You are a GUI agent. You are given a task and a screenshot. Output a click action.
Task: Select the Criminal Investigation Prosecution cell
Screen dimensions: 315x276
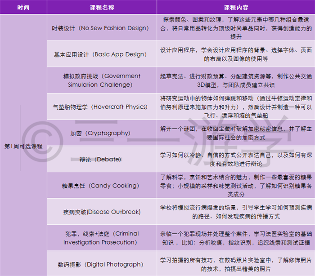tap(102, 238)
